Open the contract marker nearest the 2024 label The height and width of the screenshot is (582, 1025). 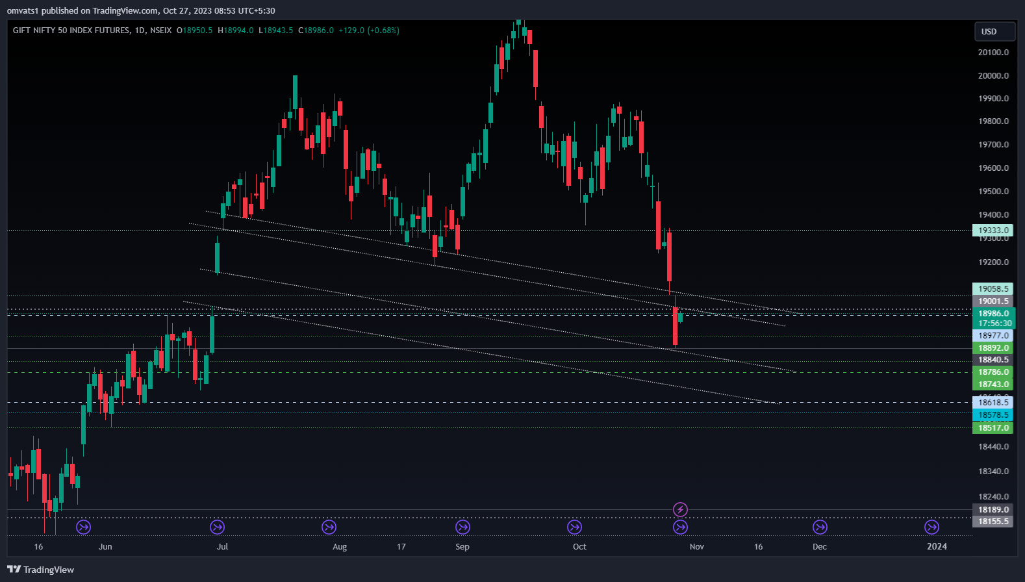931,527
